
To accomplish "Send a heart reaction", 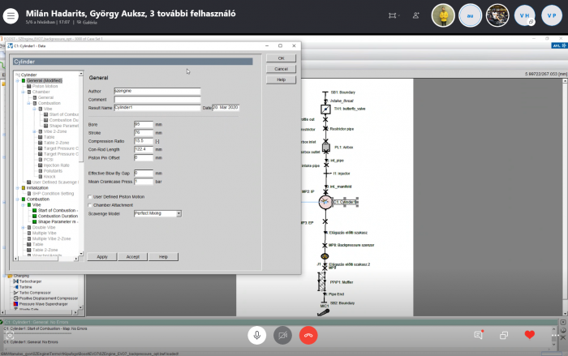I will click(x=529, y=334).
